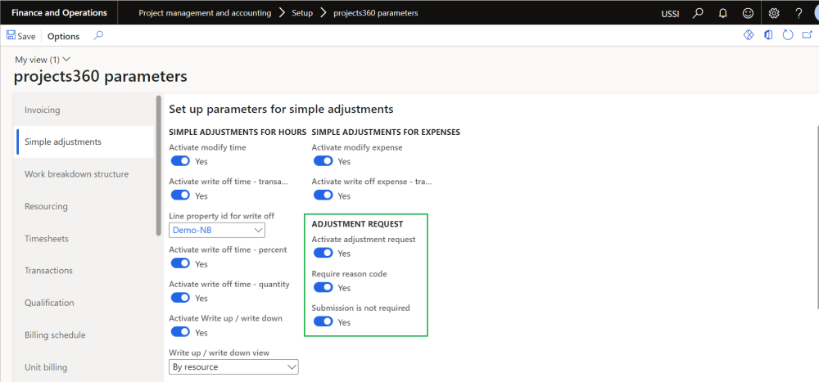Viewport: 819px width, 382px height.
Task: Refresh the page with the refresh icon
Action: click(x=788, y=36)
